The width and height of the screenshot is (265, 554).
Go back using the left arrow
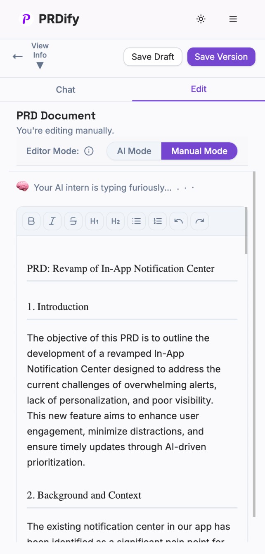[18, 57]
